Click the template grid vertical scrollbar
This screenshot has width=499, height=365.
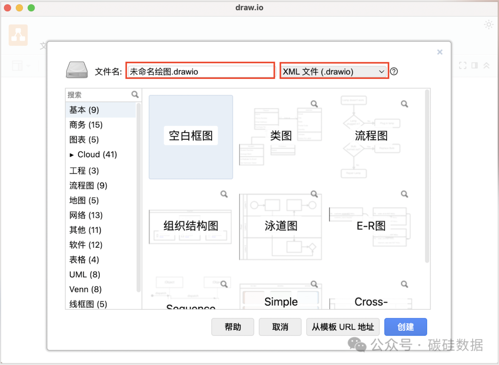click(x=427, y=175)
